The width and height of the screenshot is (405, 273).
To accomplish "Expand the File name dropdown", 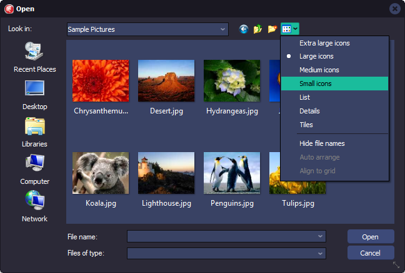I will 321,236.
